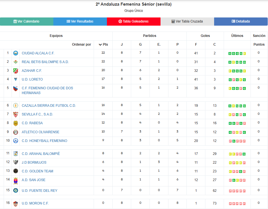
Task: Click the P losses column header
Action: pos(177,45)
